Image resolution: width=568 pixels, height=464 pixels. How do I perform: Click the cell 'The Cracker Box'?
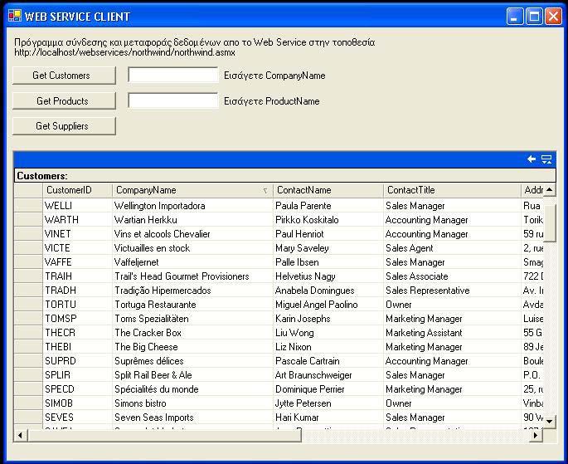tap(192, 333)
